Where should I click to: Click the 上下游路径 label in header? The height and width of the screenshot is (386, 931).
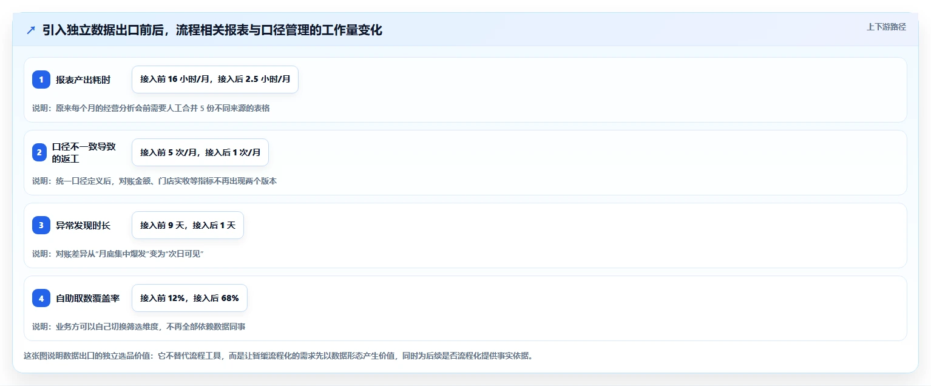886,27
